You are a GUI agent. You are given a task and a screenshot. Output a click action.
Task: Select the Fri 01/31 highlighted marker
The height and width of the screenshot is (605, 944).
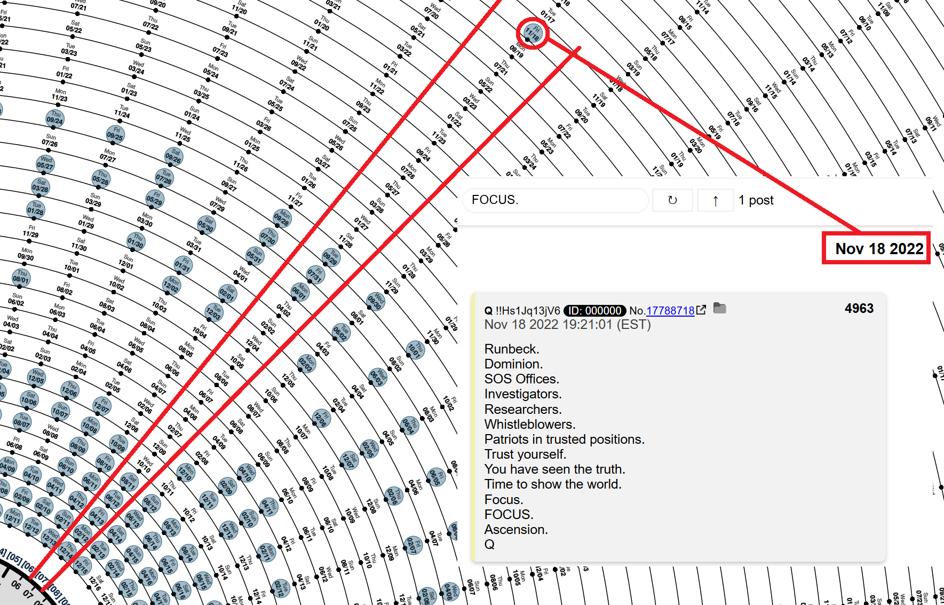click(183, 265)
